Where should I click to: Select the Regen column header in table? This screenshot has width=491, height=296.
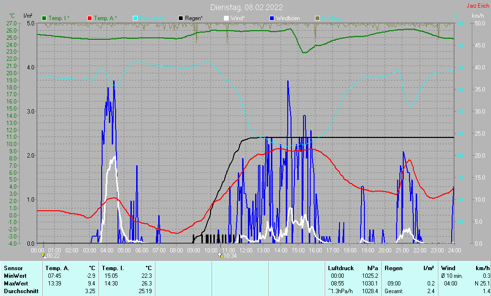click(394, 268)
